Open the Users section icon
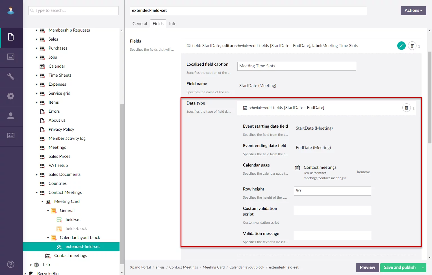The height and width of the screenshot is (275, 432). pyautogui.click(x=11, y=116)
